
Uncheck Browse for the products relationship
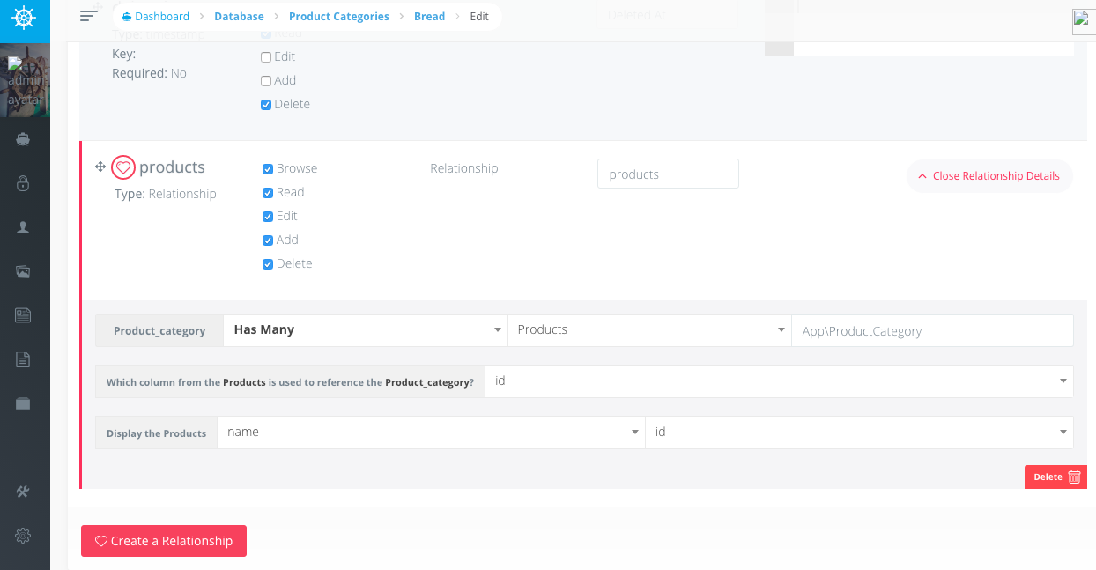(x=267, y=167)
